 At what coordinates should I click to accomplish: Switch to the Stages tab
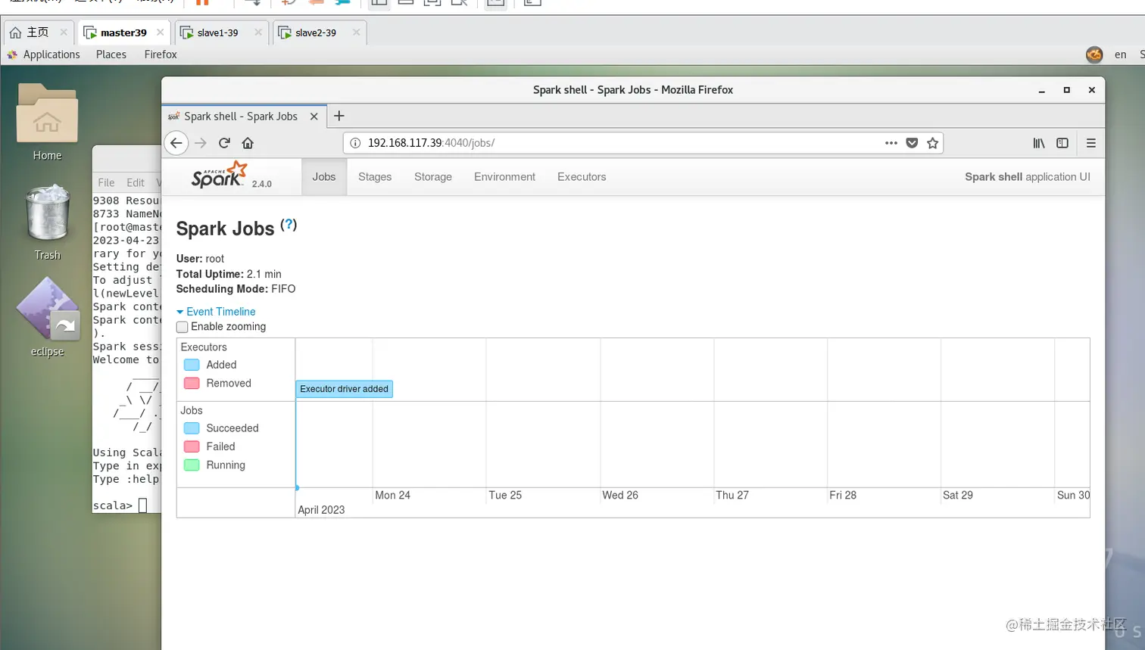375,177
